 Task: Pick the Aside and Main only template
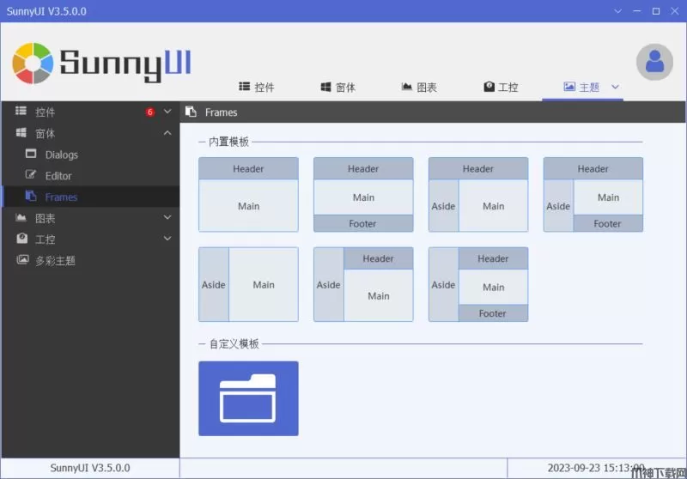(248, 284)
